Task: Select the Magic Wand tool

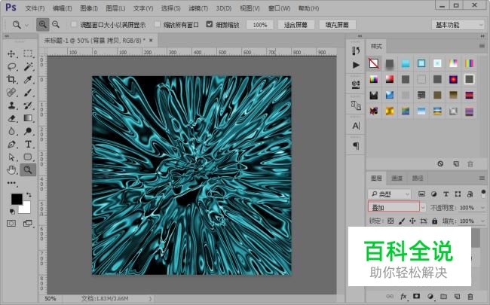Action: pyautogui.click(x=28, y=66)
